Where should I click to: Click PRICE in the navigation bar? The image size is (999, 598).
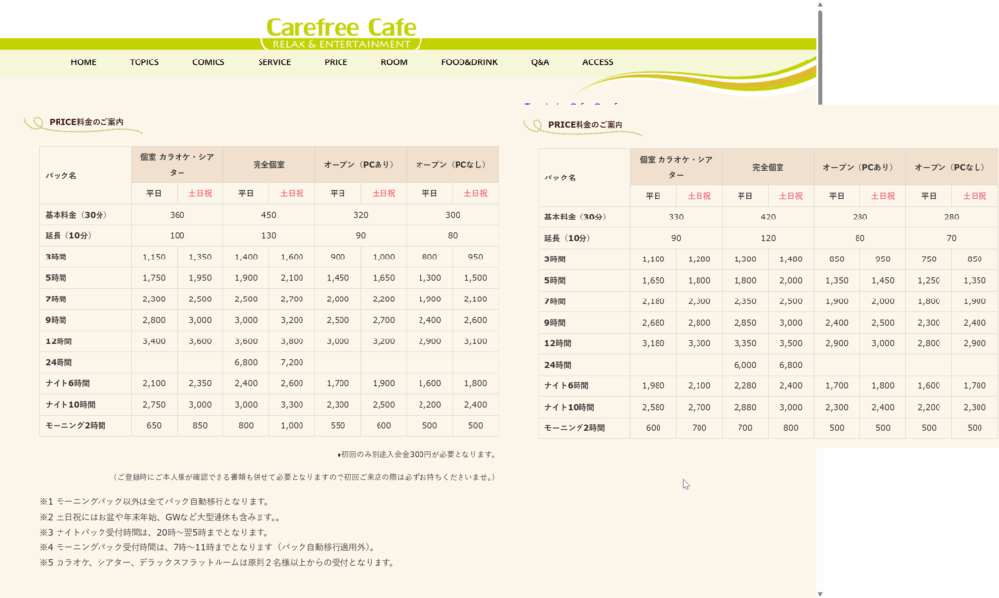coord(336,62)
